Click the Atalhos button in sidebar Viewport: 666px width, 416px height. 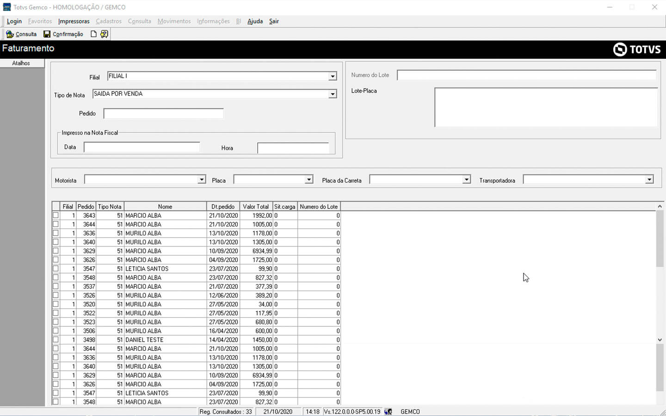point(21,63)
